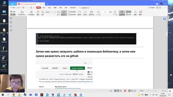Zoom in with the plus magnifier
Screen dimensions: 173x97
[58, 13]
